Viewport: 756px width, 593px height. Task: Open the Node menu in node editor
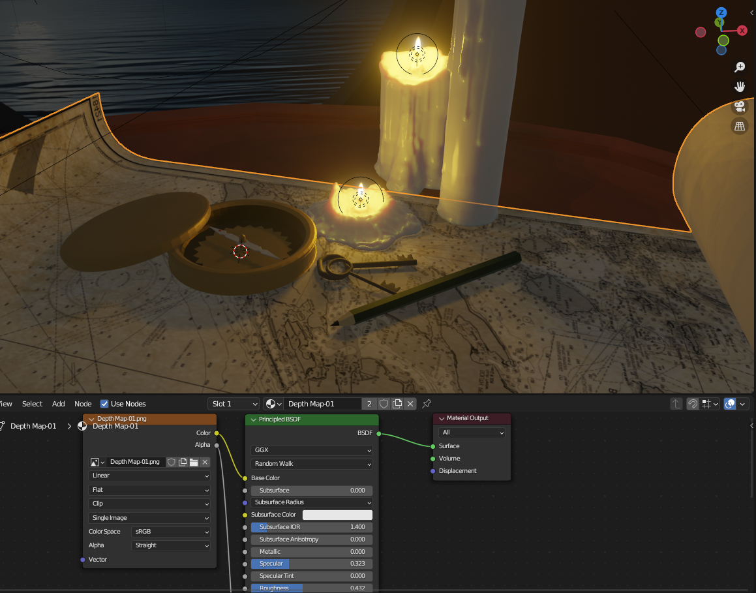coord(83,404)
